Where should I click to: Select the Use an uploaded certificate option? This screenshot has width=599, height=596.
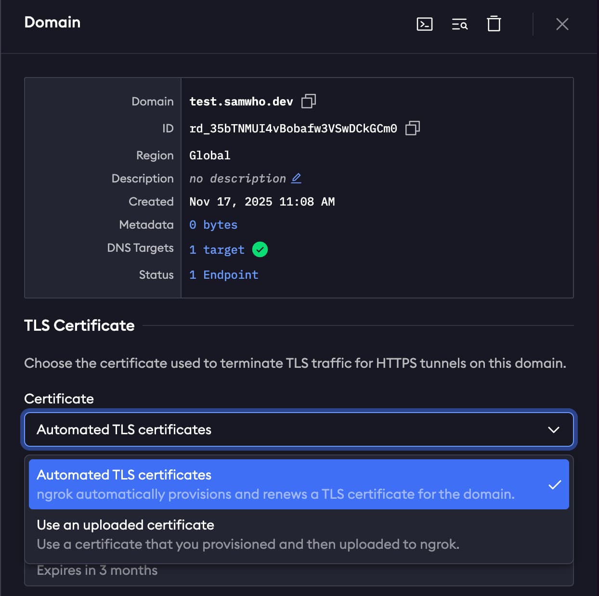[299, 533]
